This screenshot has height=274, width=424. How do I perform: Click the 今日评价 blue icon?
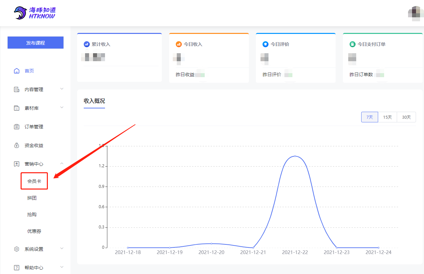click(x=265, y=44)
